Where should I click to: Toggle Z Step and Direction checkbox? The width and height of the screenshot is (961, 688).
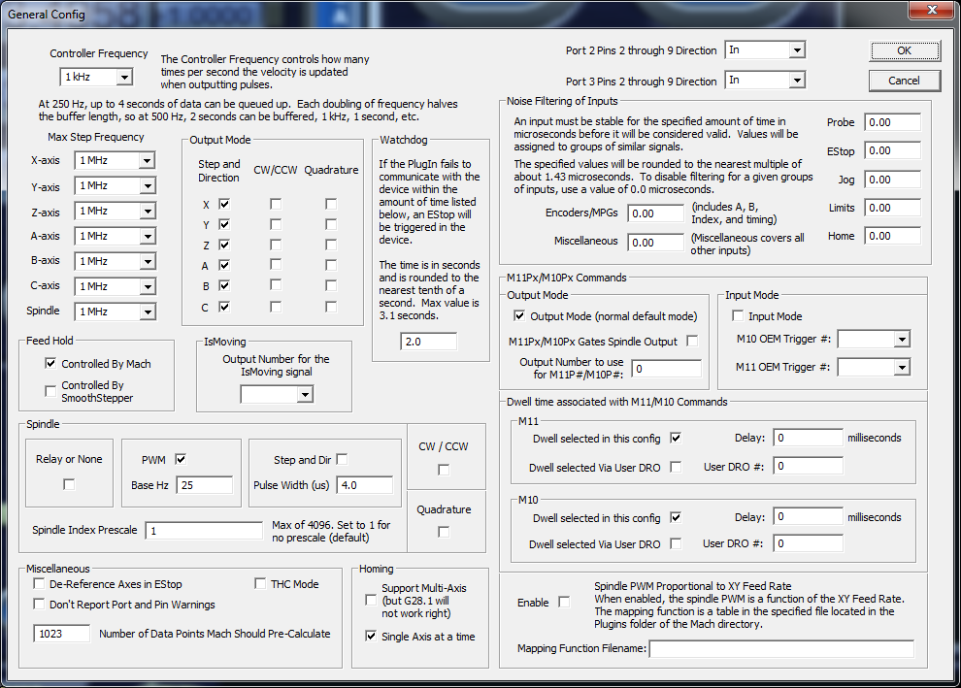pos(224,245)
